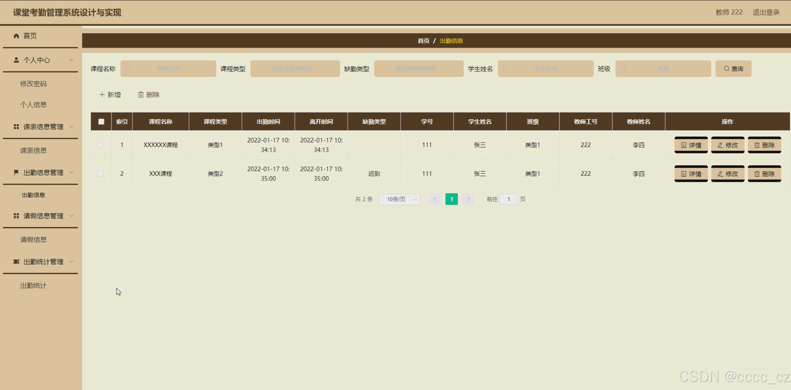Click 修改 for the XXX课程 row
The height and width of the screenshot is (390, 791).
(728, 174)
